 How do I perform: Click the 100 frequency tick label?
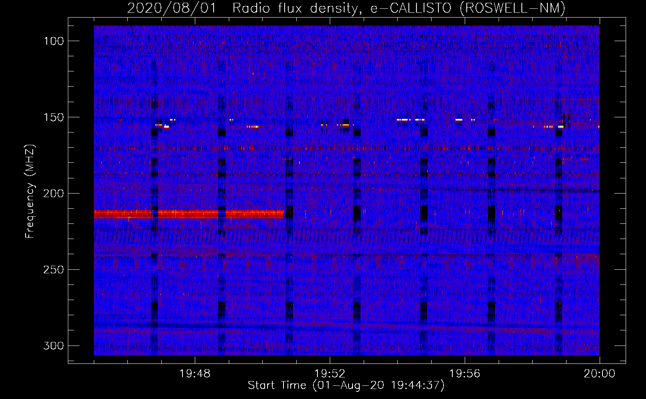(x=53, y=41)
